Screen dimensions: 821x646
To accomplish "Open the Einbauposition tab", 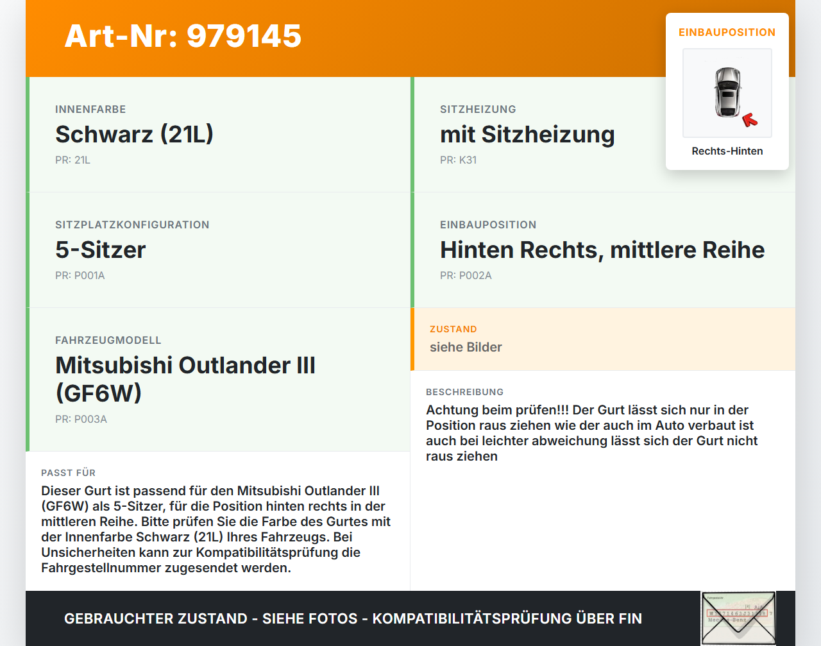I will (727, 32).
